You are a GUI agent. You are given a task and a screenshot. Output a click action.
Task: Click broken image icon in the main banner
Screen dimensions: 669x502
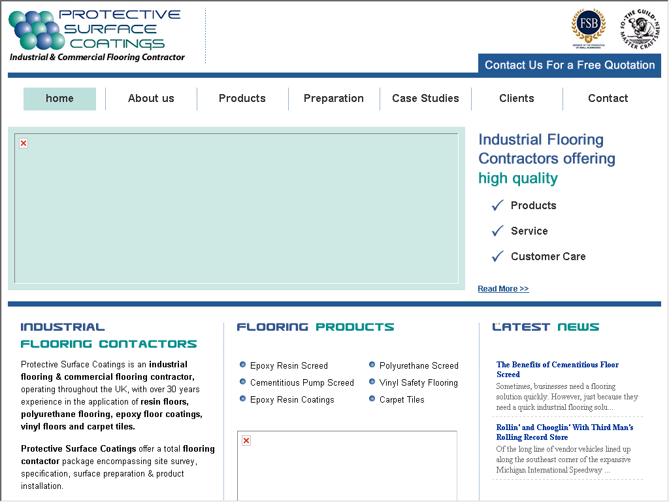click(24, 143)
